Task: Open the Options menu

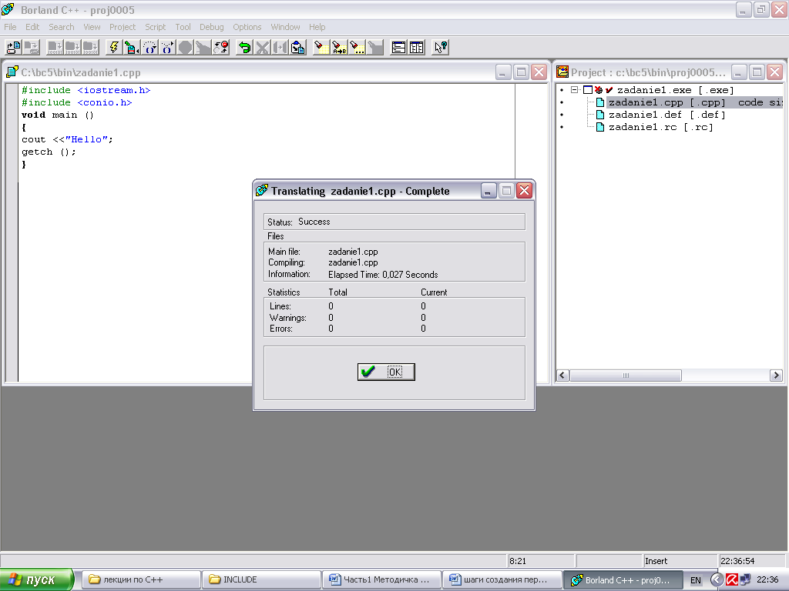Action: click(247, 27)
